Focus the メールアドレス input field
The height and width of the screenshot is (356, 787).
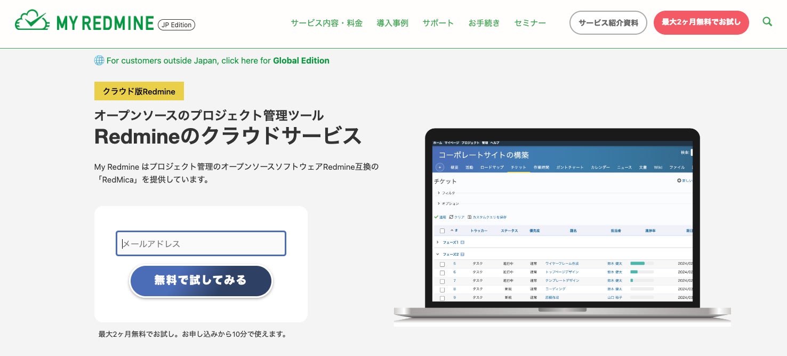pos(201,243)
